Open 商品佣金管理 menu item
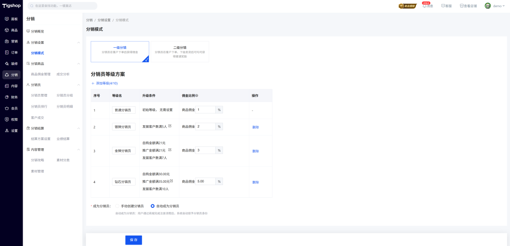 [41, 74]
